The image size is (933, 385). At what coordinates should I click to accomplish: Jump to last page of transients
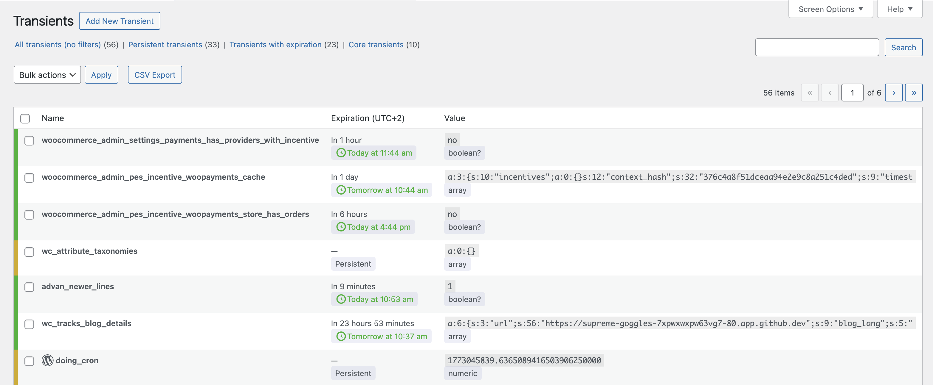913,93
